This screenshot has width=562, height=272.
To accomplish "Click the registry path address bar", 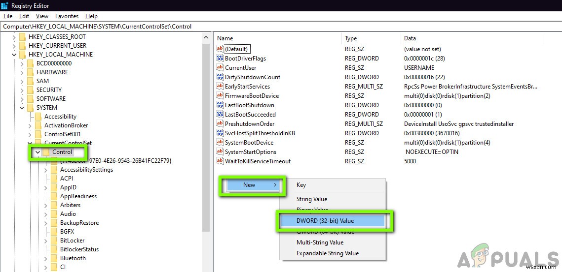I will [x=281, y=27].
